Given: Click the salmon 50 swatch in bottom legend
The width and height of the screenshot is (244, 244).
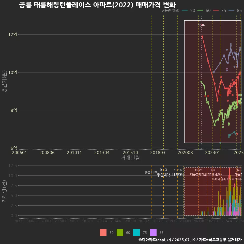Looking at the screenshot, I should pyautogui.click(x=103, y=233).
